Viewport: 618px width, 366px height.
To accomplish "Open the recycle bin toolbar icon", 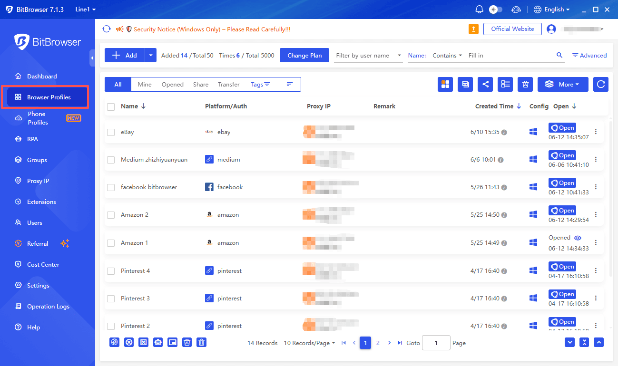I will click(x=525, y=84).
